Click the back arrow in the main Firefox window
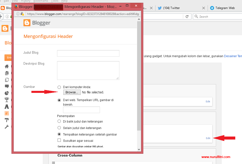 (1, 16)
